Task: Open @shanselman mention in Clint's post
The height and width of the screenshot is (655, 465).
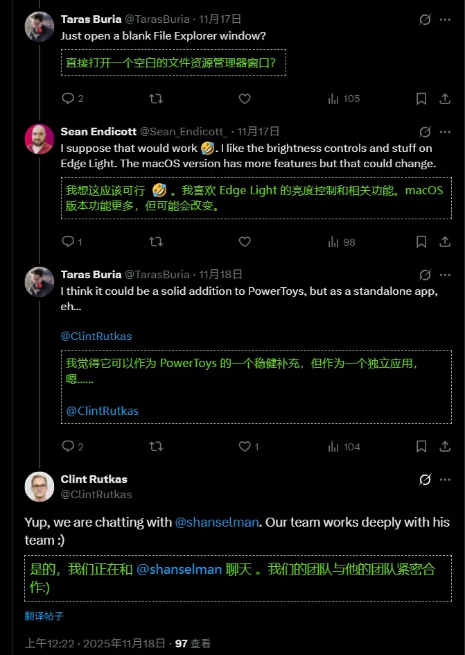Action: [x=218, y=522]
